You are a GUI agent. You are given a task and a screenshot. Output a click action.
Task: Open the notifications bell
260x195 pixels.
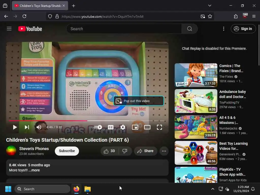click(x=253, y=189)
